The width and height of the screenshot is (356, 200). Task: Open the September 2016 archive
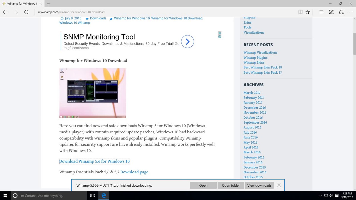(255, 122)
